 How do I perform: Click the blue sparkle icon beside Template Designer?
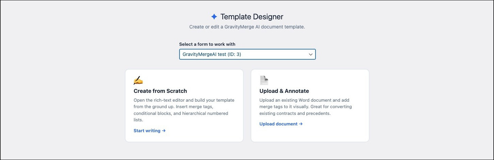tap(214, 17)
